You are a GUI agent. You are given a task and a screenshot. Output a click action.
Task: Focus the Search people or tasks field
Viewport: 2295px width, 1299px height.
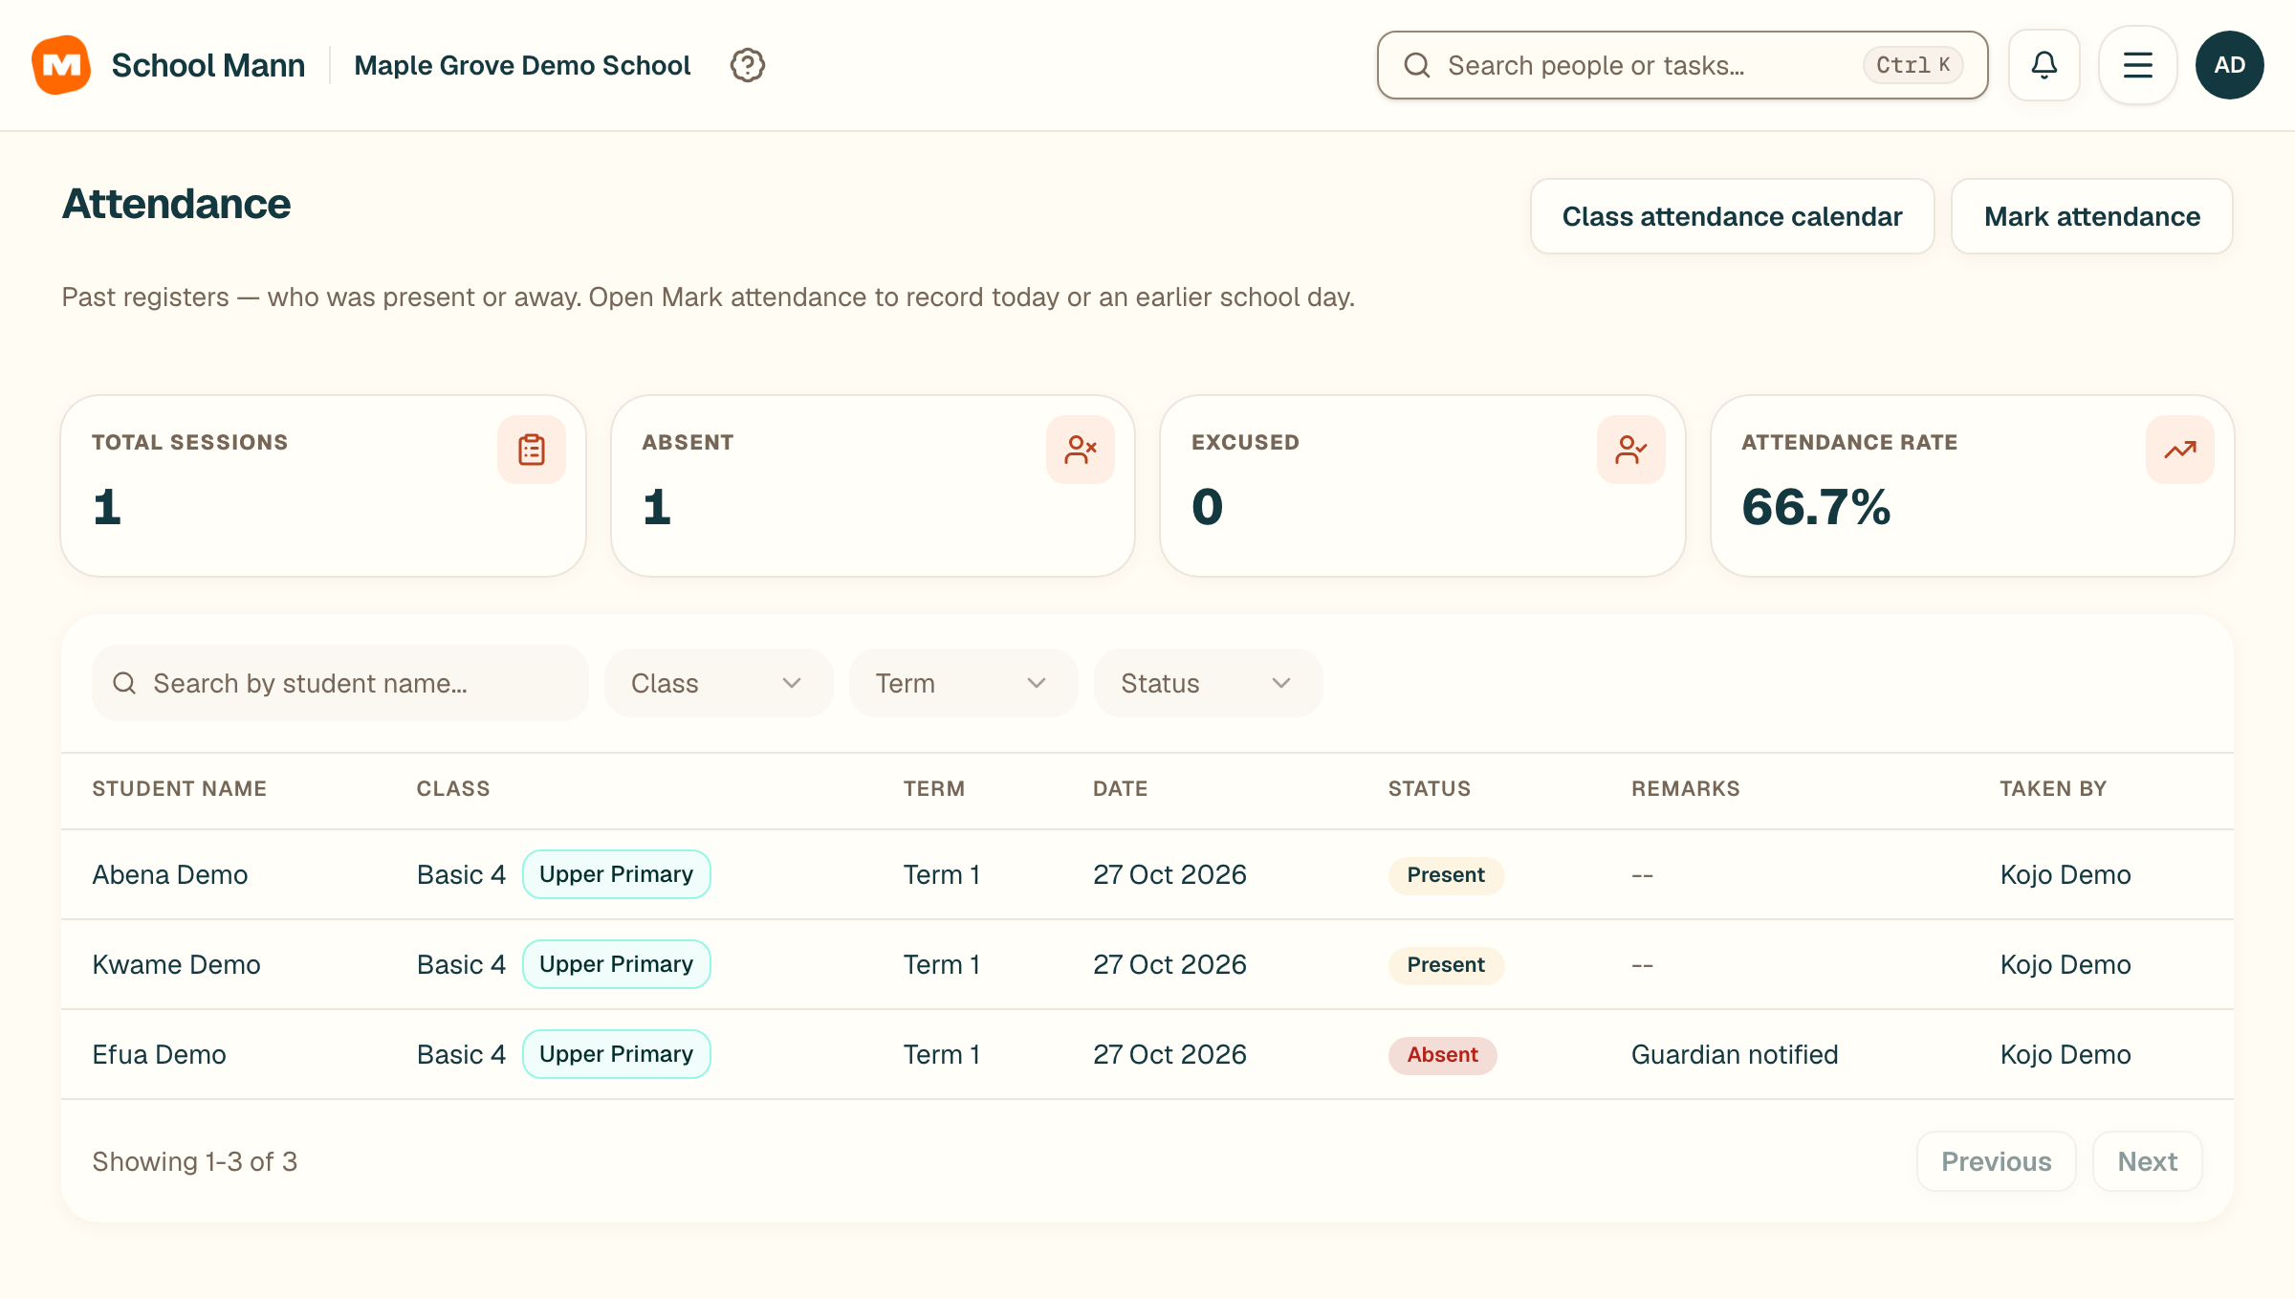(x=1683, y=65)
